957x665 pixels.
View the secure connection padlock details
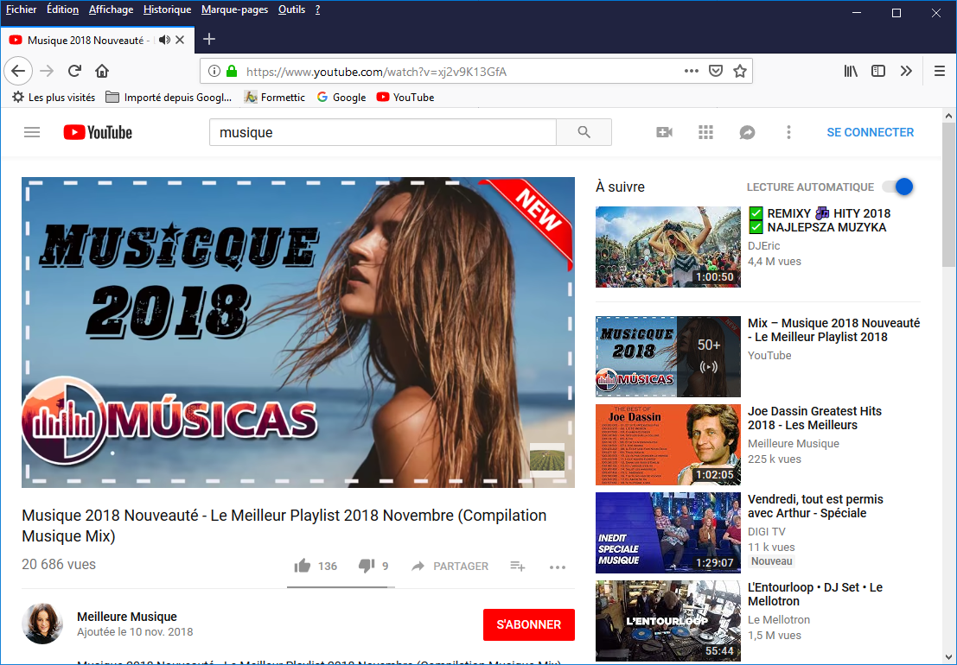pos(232,72)
